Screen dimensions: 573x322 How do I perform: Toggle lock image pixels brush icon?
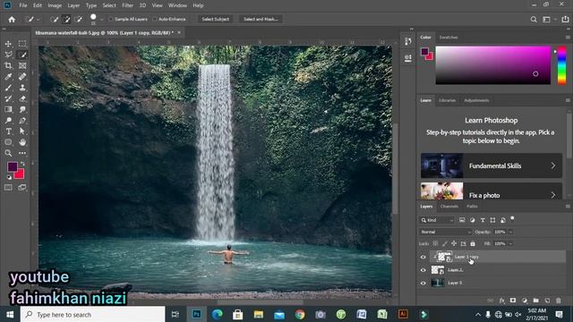[x=444, y=243]
